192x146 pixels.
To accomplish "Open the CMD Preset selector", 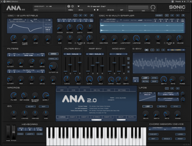I will 157,128.
